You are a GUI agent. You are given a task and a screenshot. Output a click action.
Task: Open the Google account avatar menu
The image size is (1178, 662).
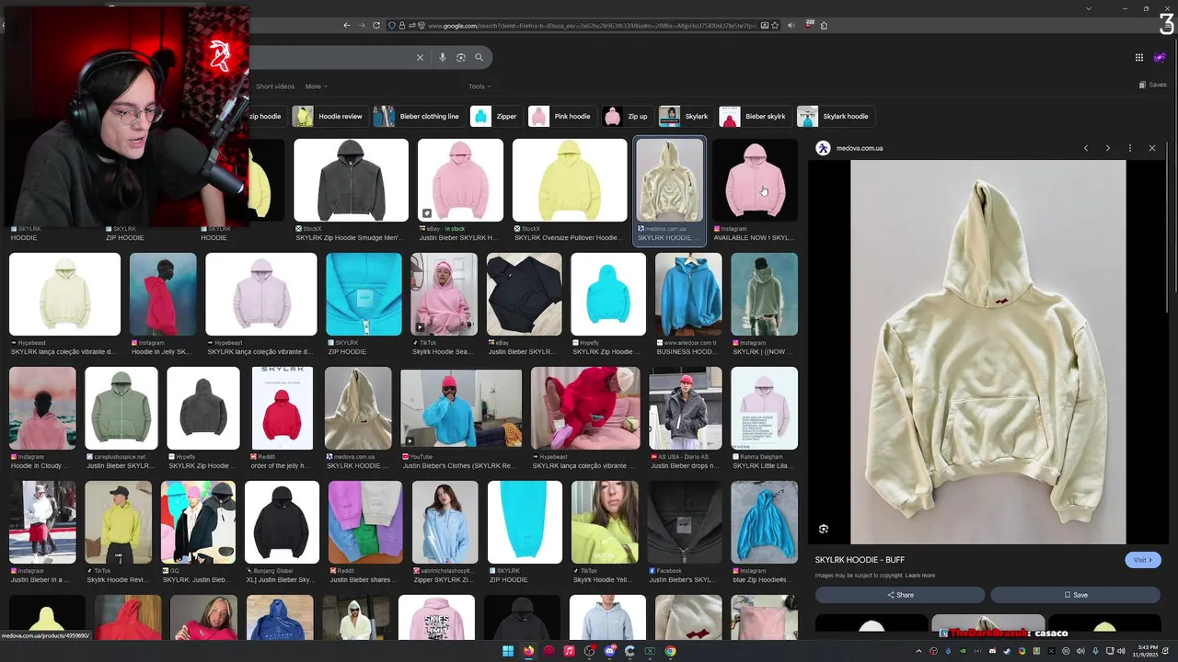click(1161, 57)
